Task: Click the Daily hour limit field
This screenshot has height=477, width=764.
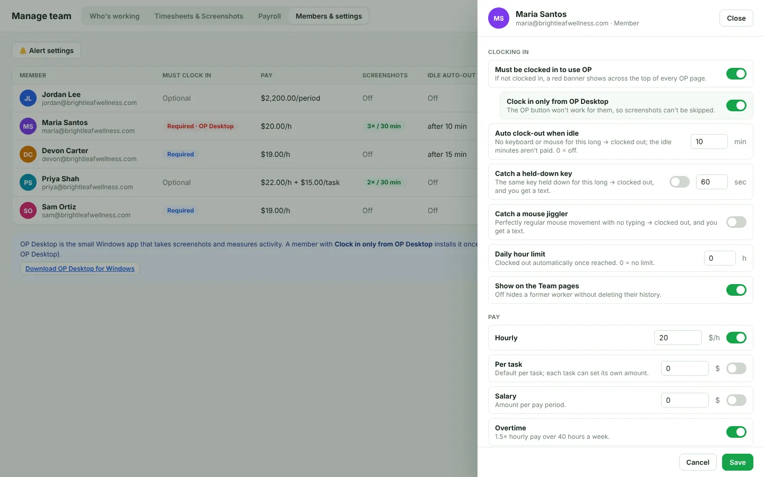Action: 720,258
